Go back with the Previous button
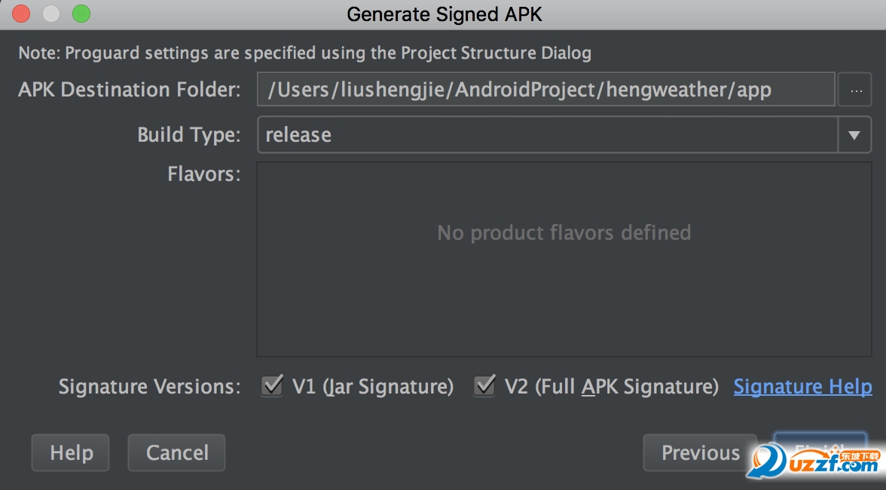This screenshot has height=490, width=886. pyautogui.click(x=700, y=452)
